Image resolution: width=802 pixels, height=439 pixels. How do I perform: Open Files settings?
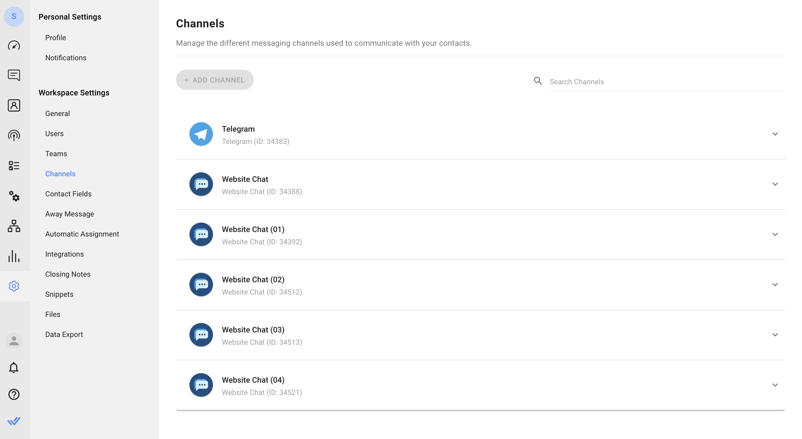(53, 314)
